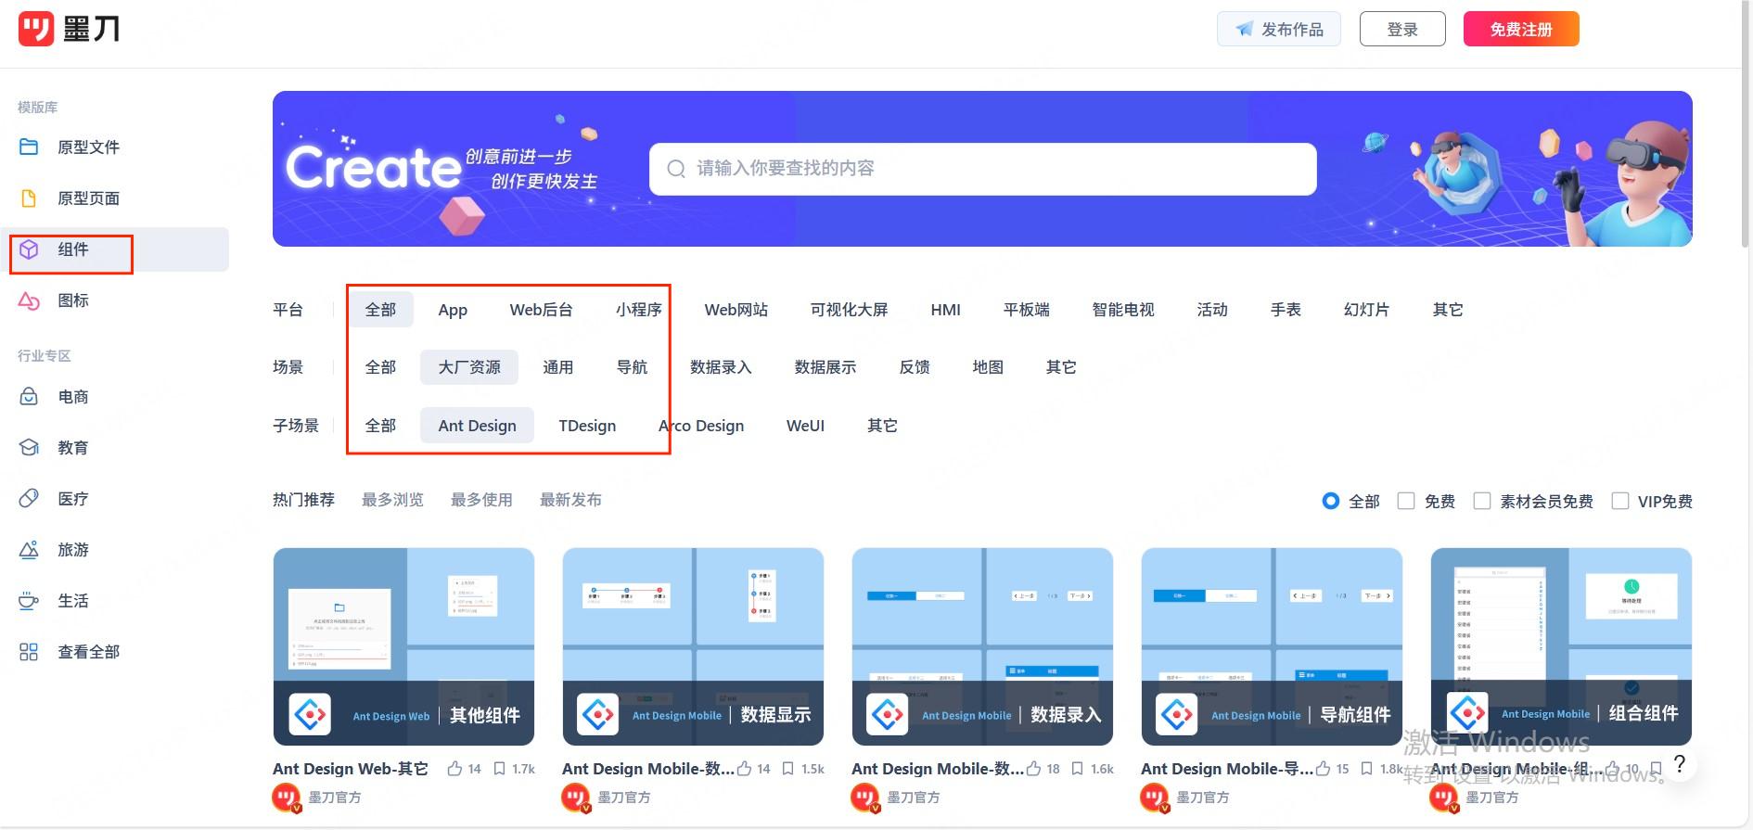Image resolution: width=1753 pixels, height=830 pixels.
Task: Choose HMI platform filter
Action: pos(946,310)
